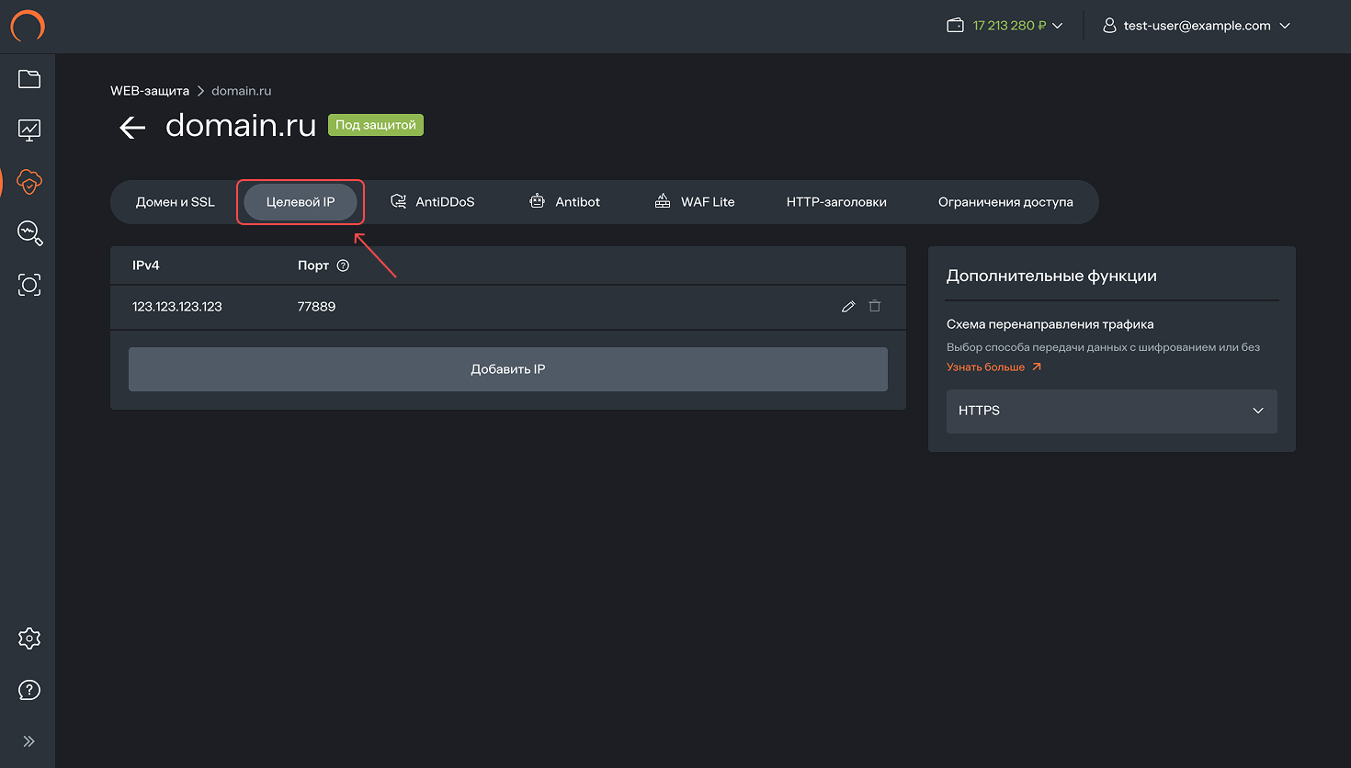The width and height of the screenshot is (1351, 768).
Task: Open the Antibot tab
Action: [x=565, y=202]
